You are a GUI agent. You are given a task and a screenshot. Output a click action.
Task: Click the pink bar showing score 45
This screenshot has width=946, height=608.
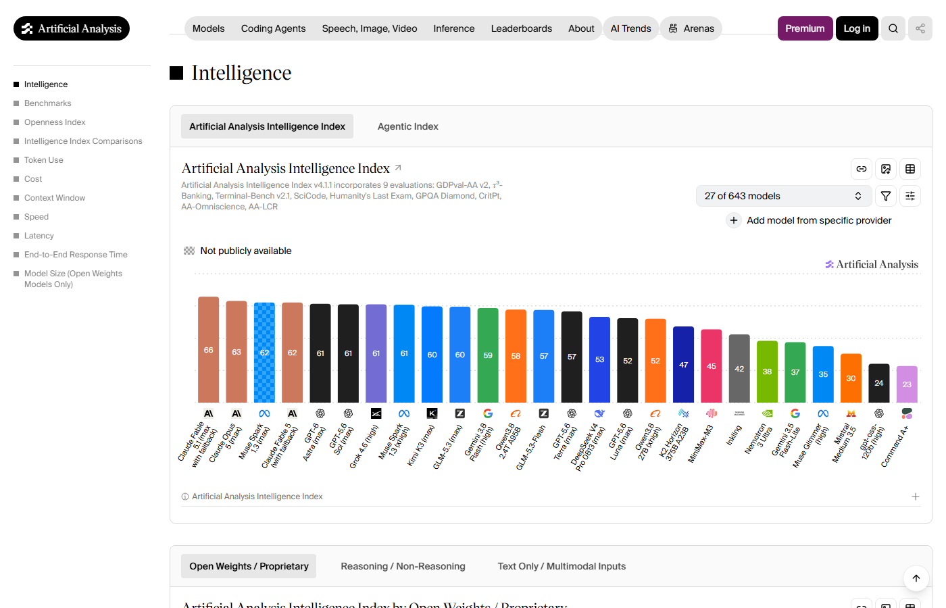tap(712, 366)
